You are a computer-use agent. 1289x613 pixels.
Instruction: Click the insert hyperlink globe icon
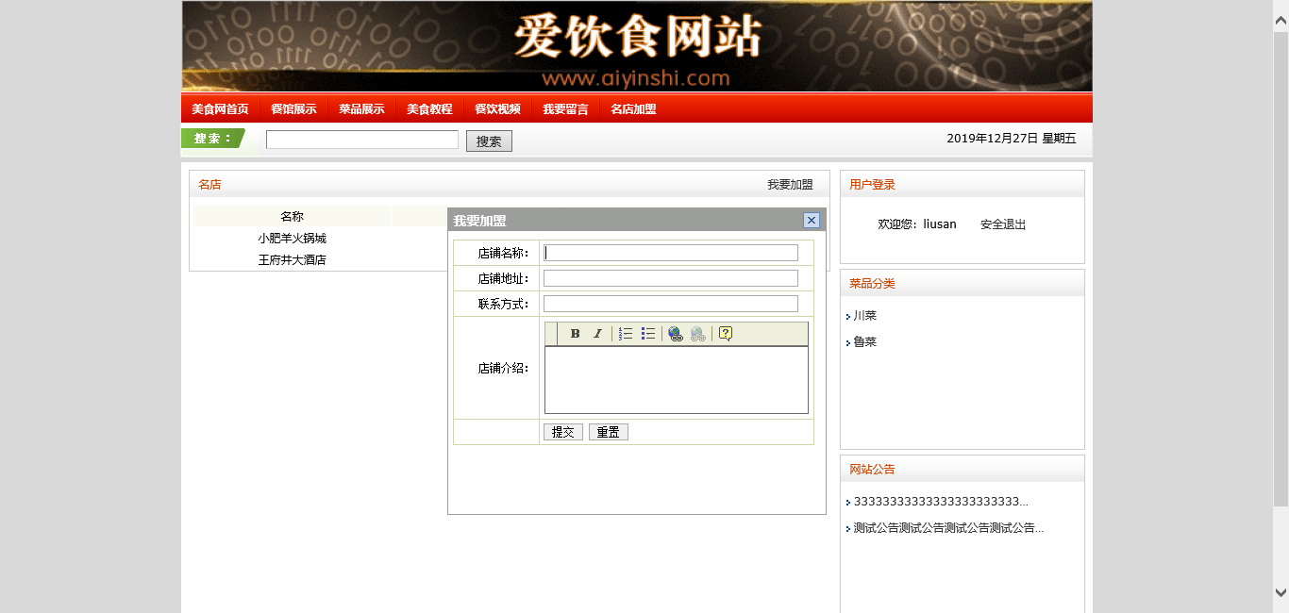tap(675, 334)
